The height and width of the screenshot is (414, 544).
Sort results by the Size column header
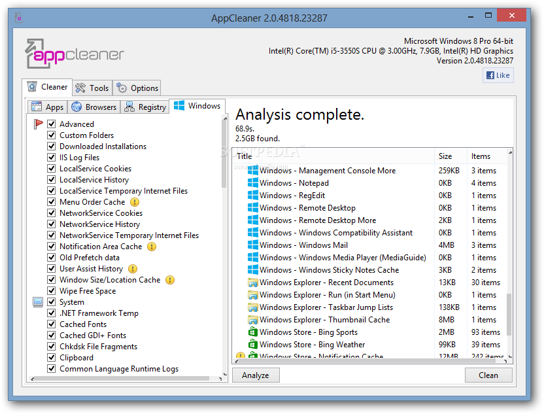pyautogui.click(x=450, y=156)
